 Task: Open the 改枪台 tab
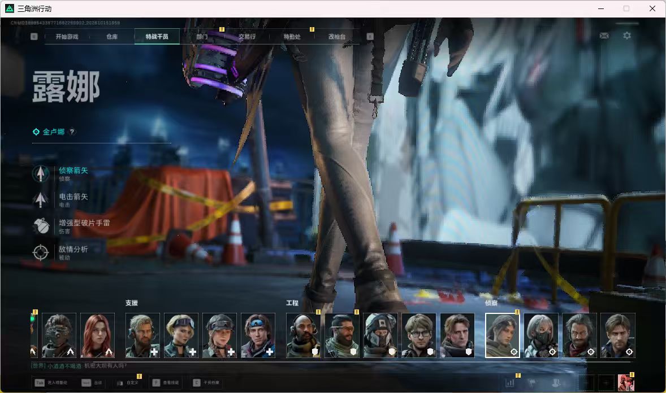coord(338,37)
